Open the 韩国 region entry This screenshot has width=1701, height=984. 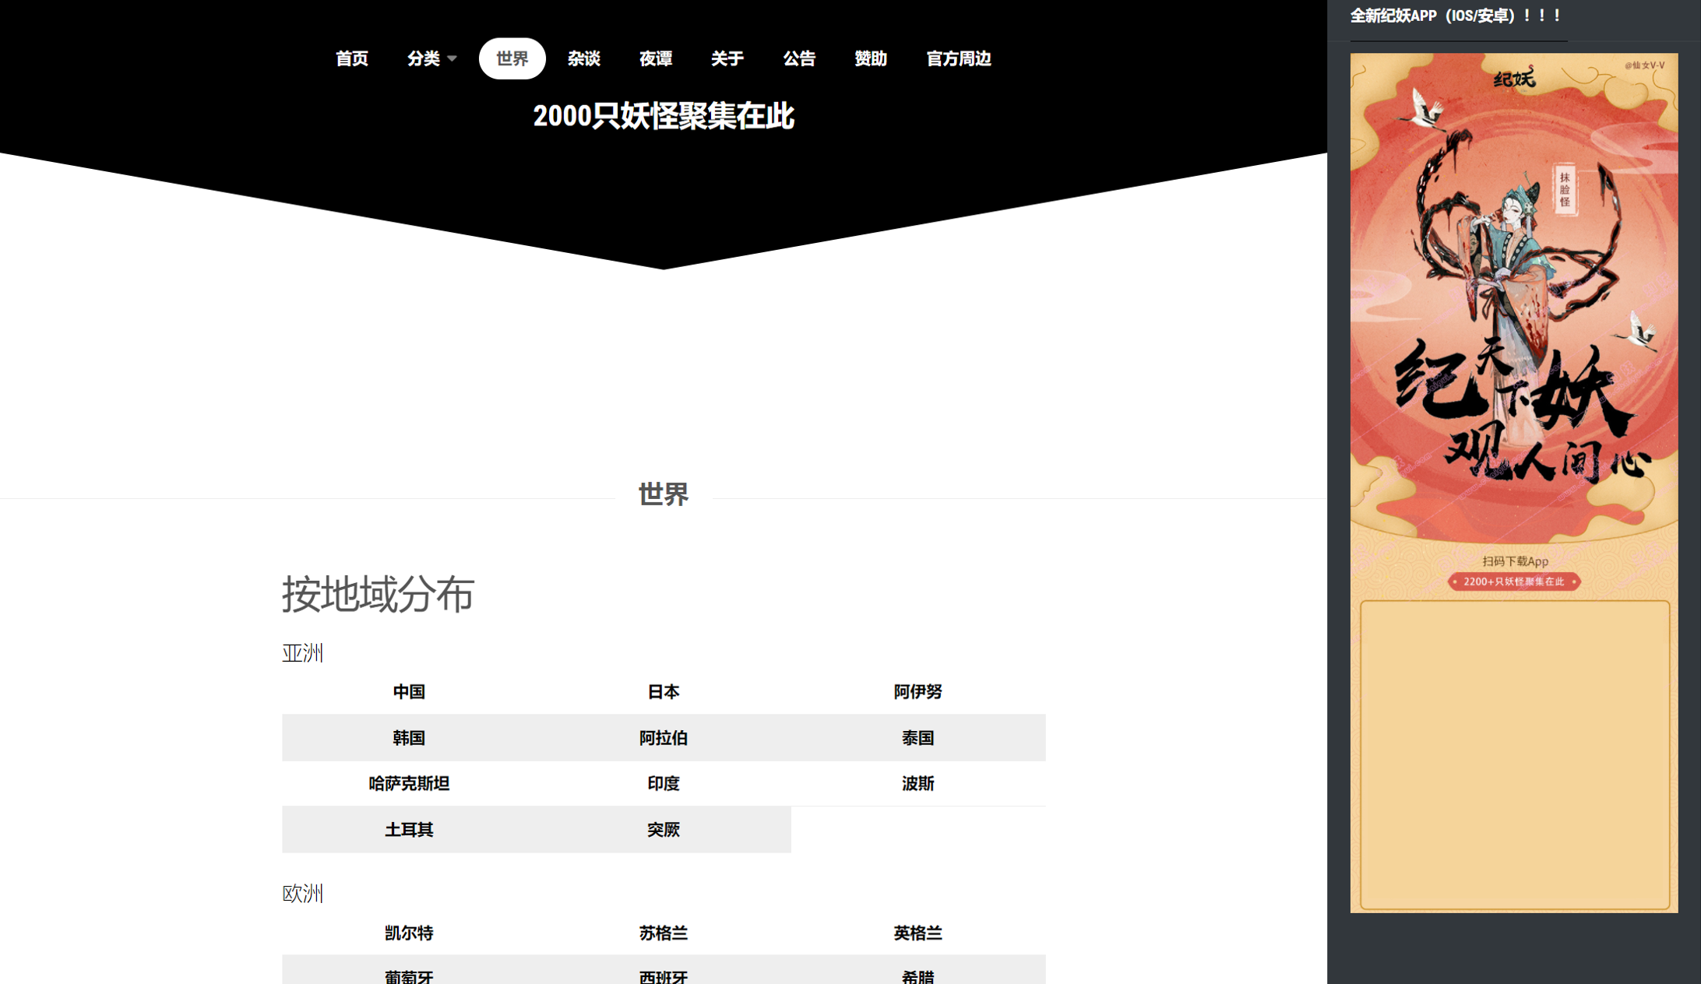409,737
